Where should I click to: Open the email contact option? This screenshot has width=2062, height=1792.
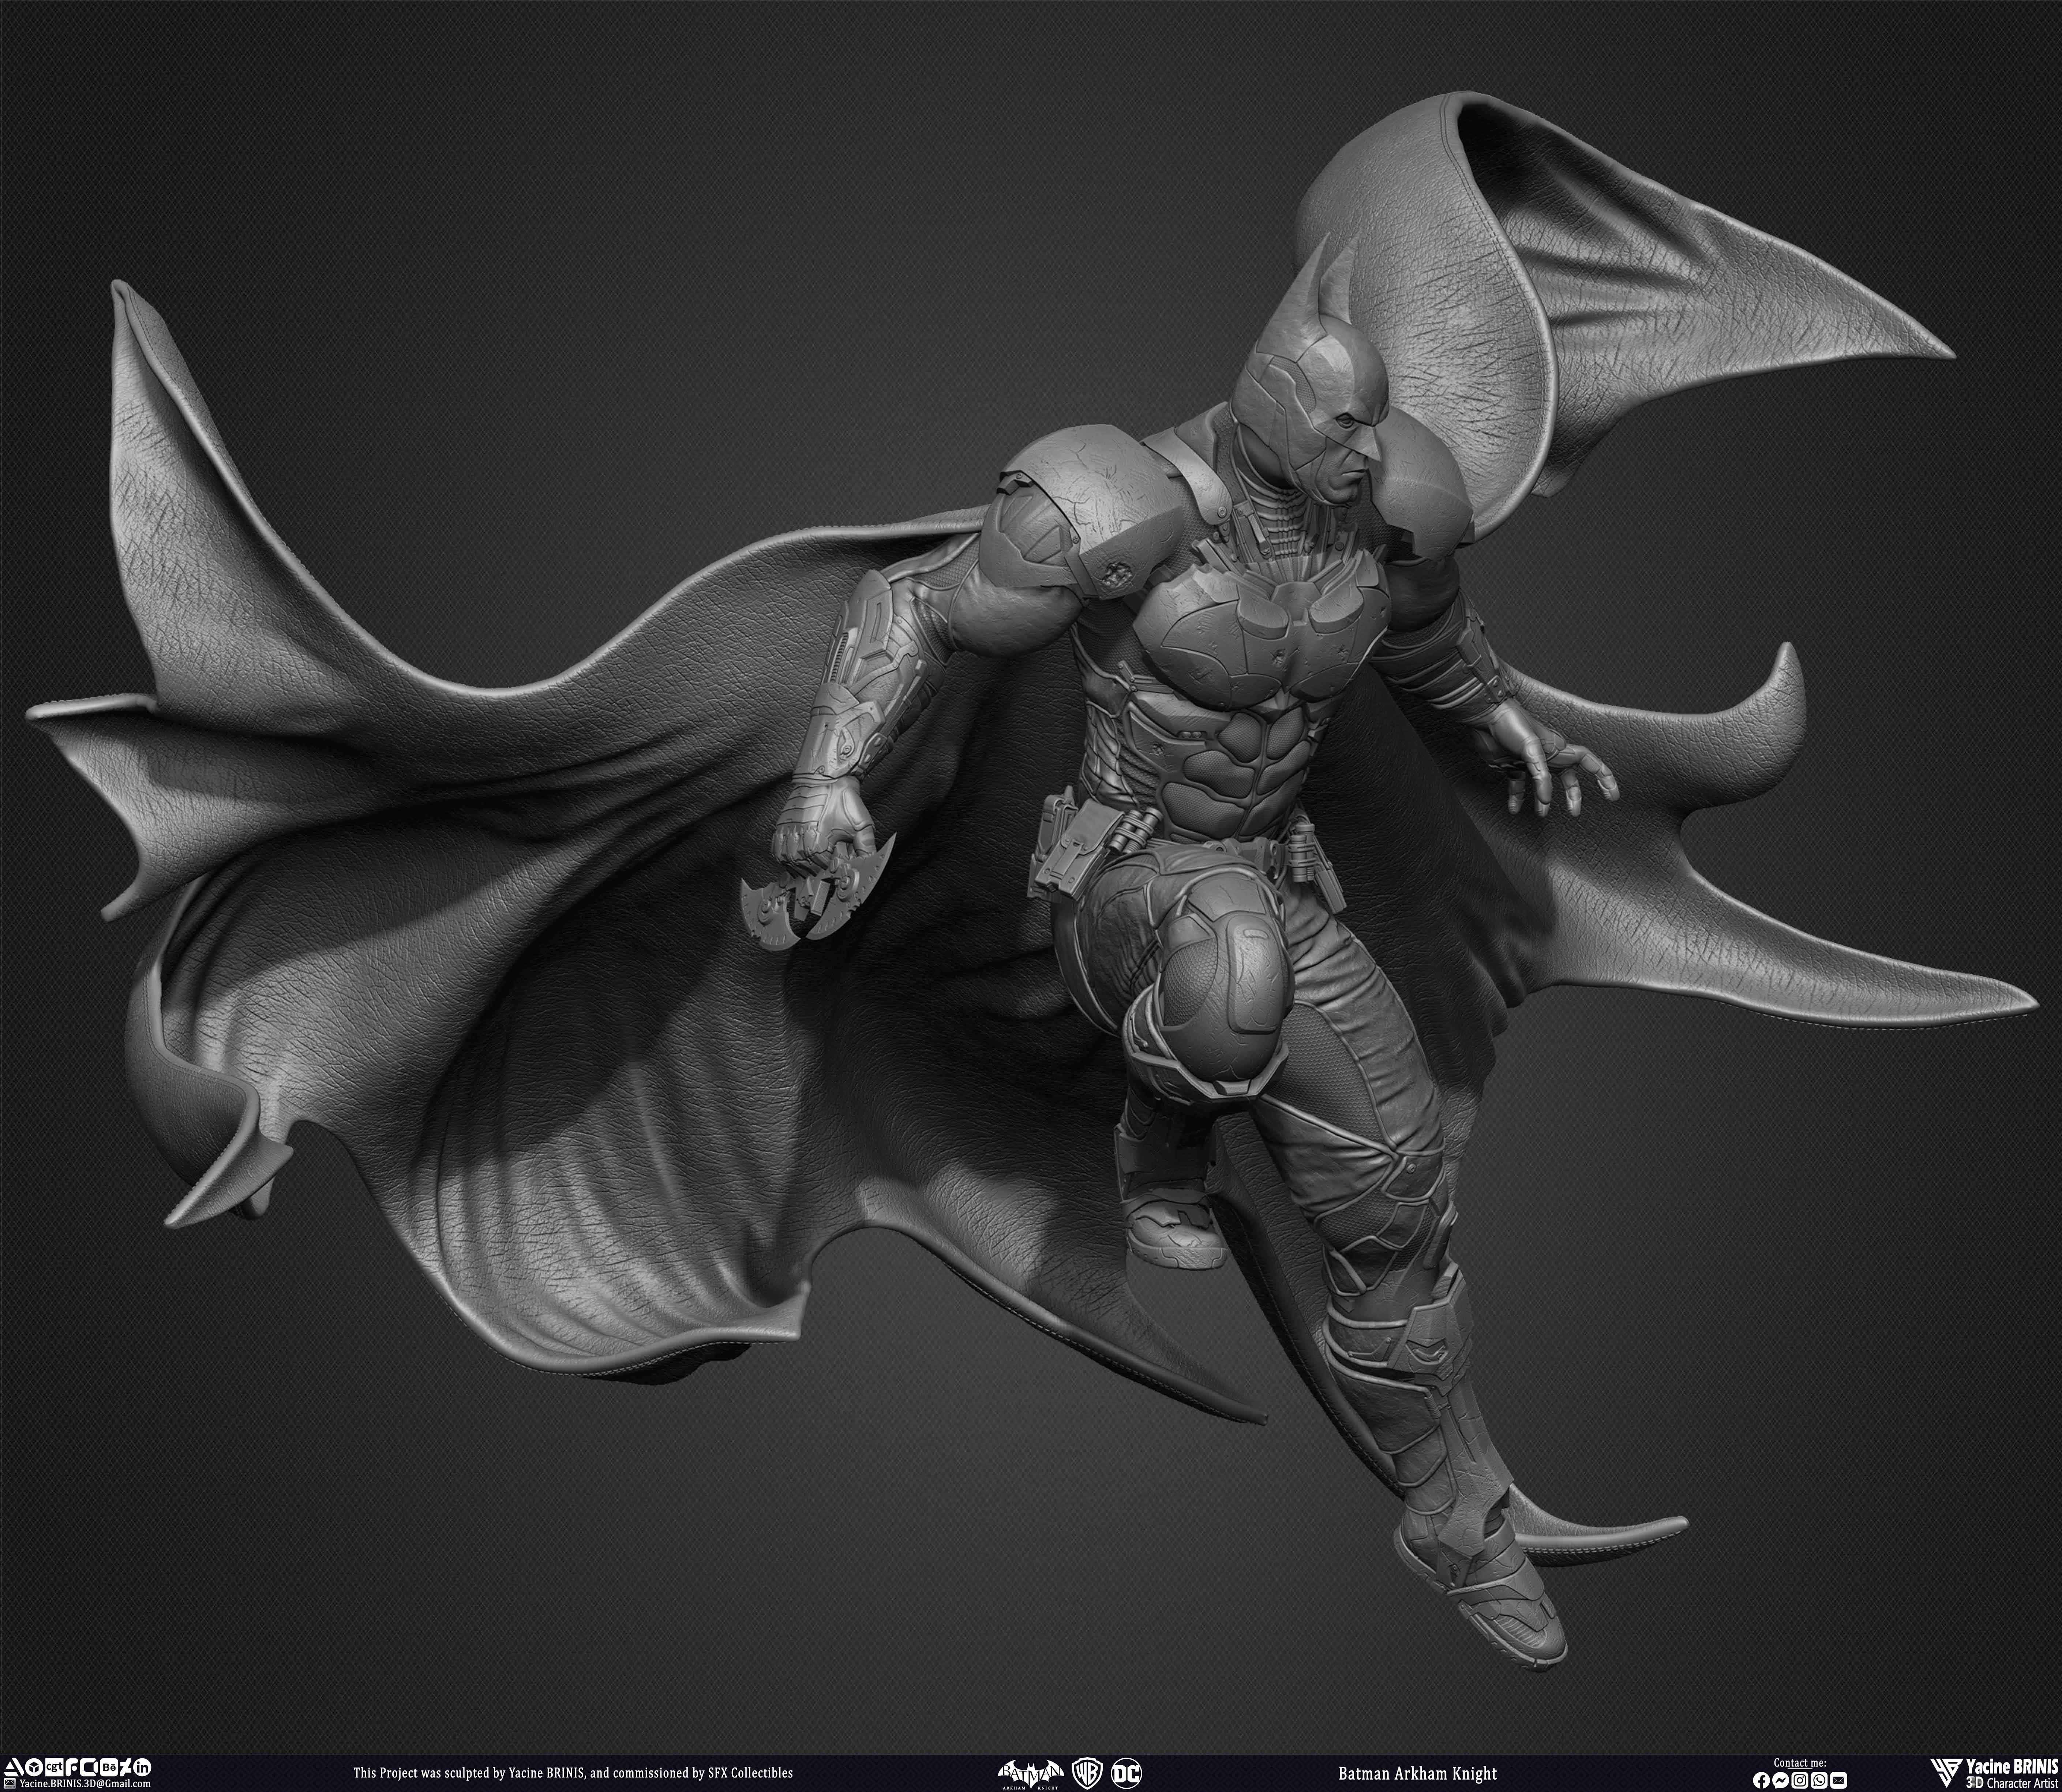point(1839,1780)
